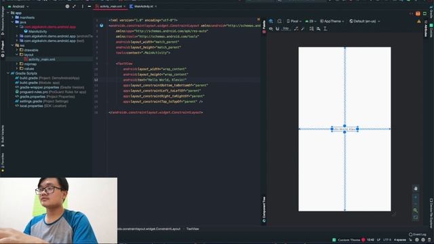The image size is (434, 244).
Task: Open the project panel options menu icon
Action: [x=83, y=6]
